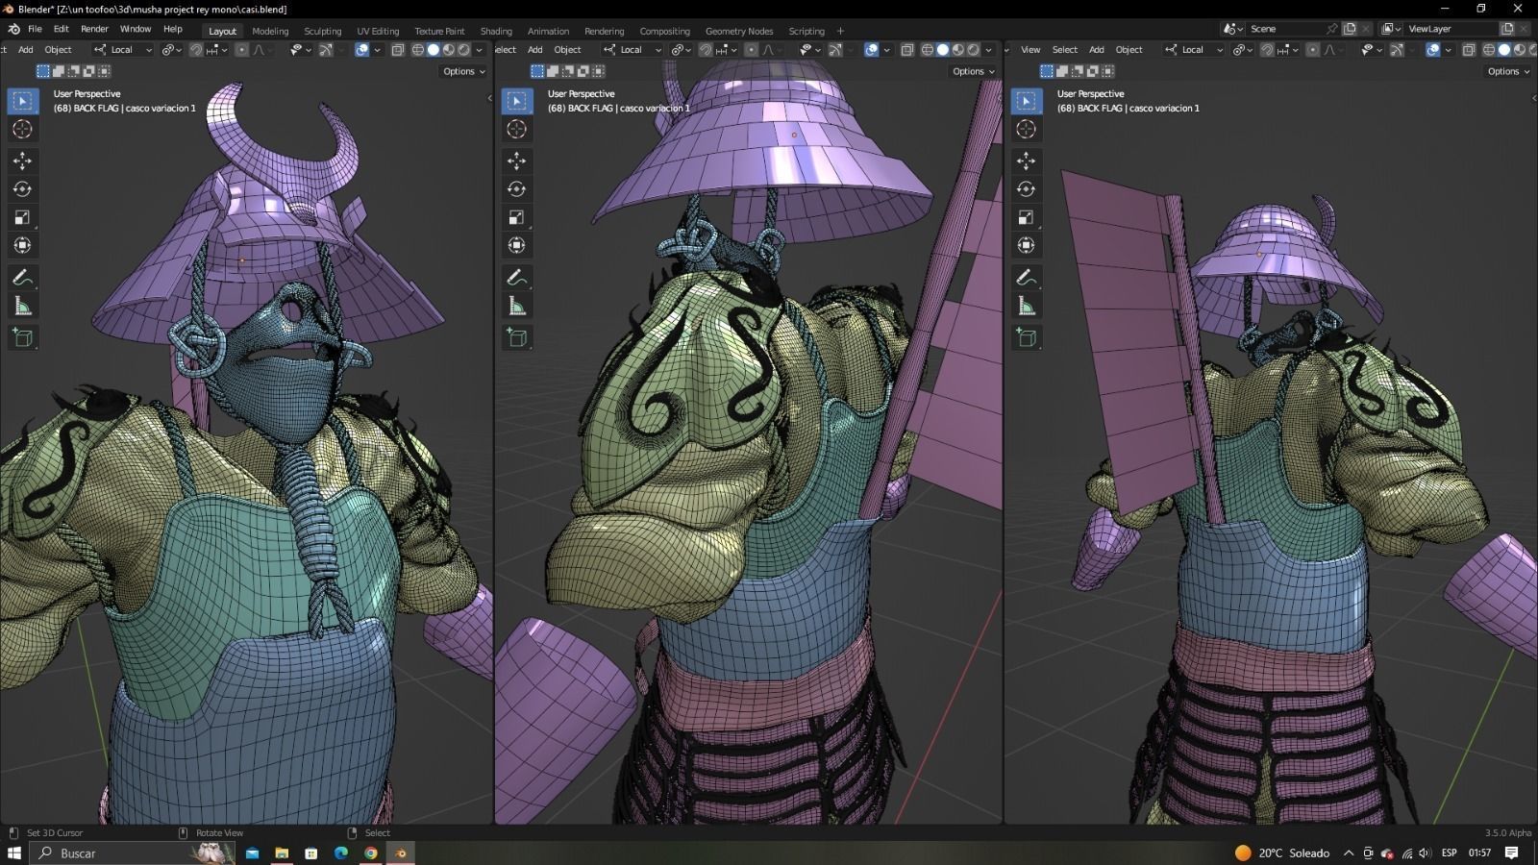Switch to the Sculpting workspace tab
Screen dimensions: 1538x865
[x=322, y=30]
